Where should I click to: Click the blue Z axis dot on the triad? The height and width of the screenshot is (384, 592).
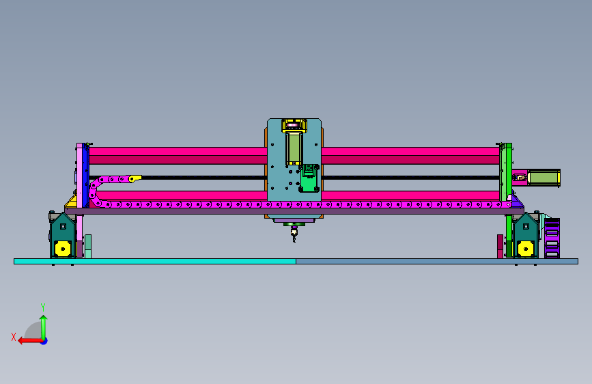pos(44,341)
